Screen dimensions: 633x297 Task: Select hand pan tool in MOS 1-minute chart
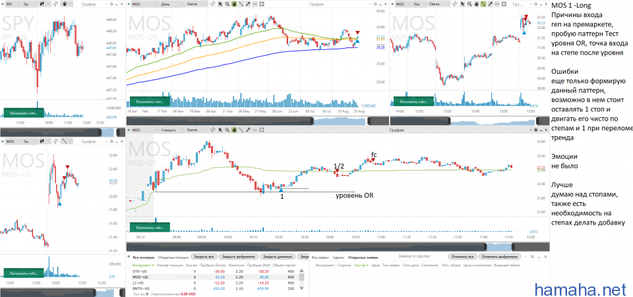pyautogui.click(x=234, y=130)
